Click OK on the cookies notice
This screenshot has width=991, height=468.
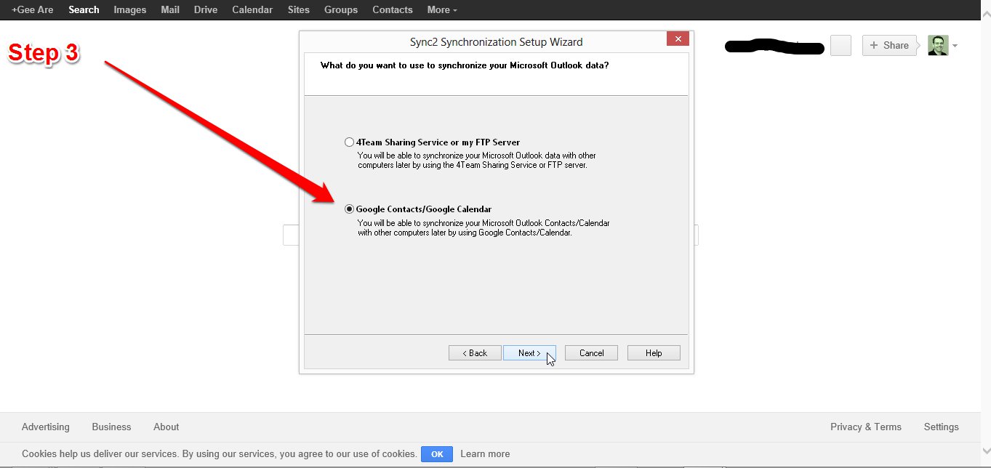[436, 454]
